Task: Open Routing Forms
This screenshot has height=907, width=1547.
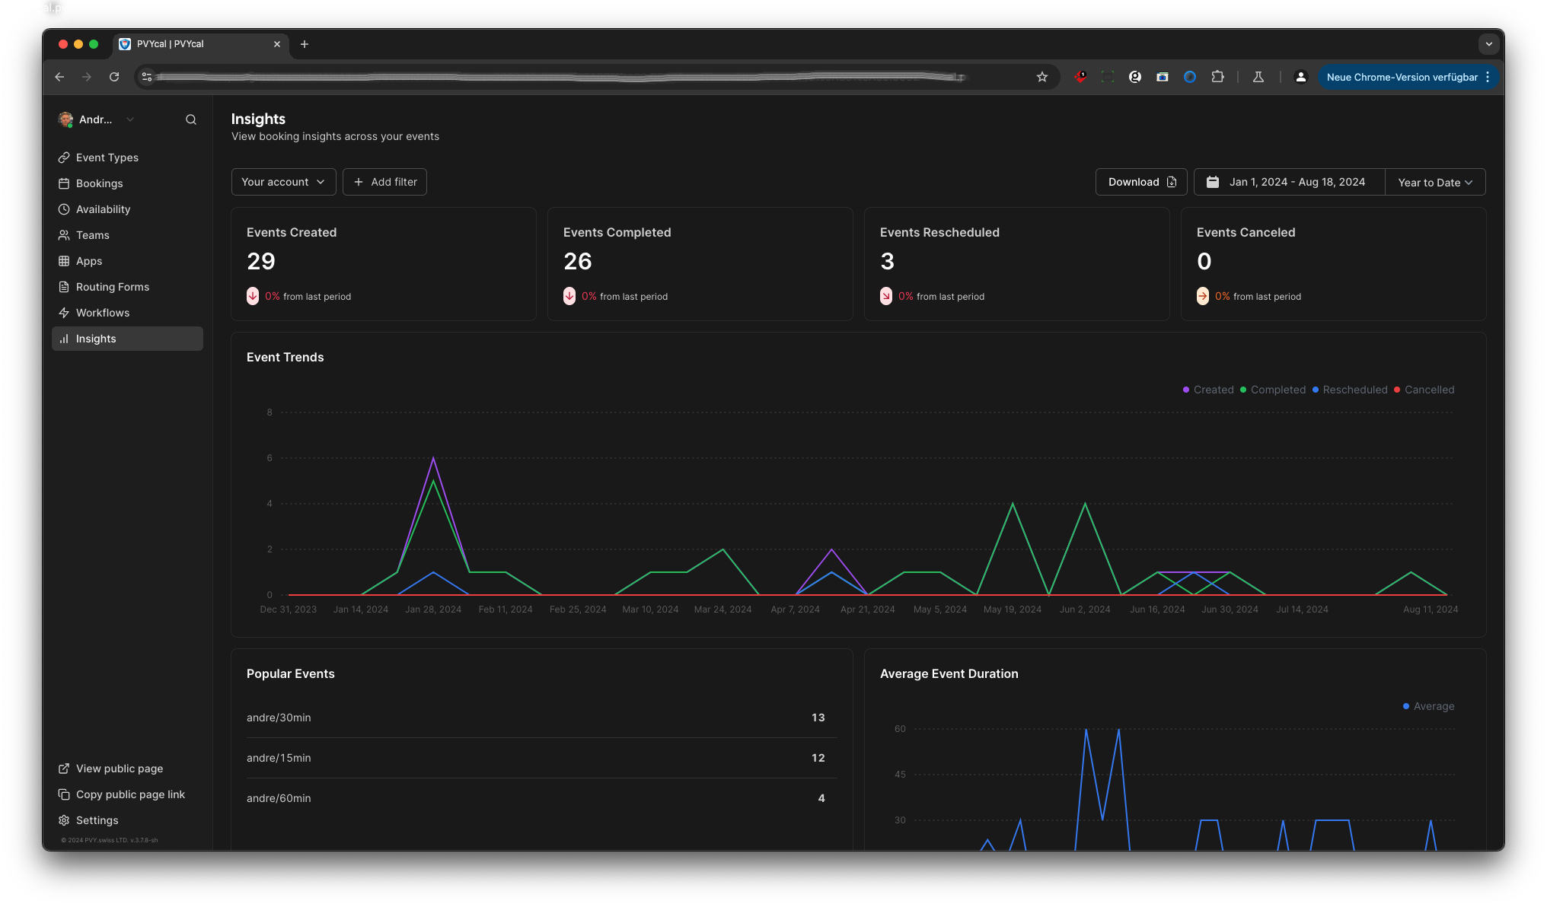Action: coord(127,287)
